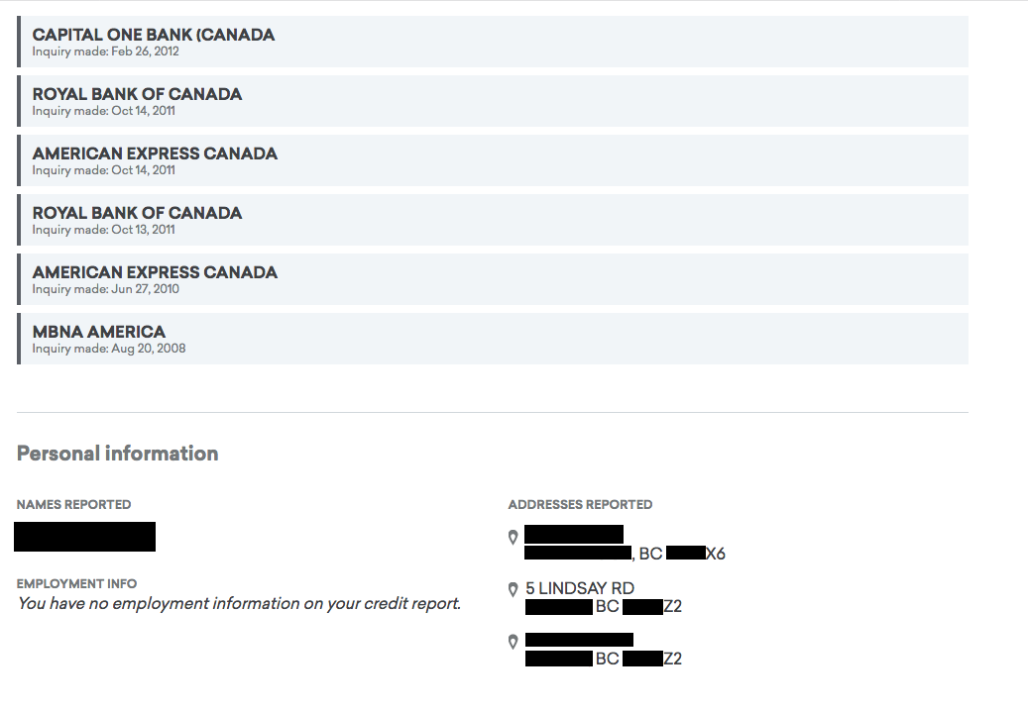Click the location pin beside 5 LINDSAY RD
This screenshot has height=713, width=1028.
click(x=513, y=590)
